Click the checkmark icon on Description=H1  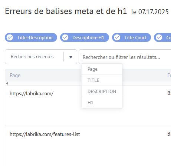pos(65,37)
